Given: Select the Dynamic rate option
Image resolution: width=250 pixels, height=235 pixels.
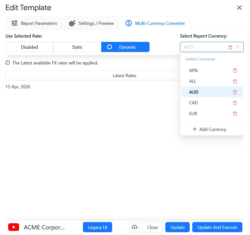Looking at the screenshot, I should (x=125, y=47).
